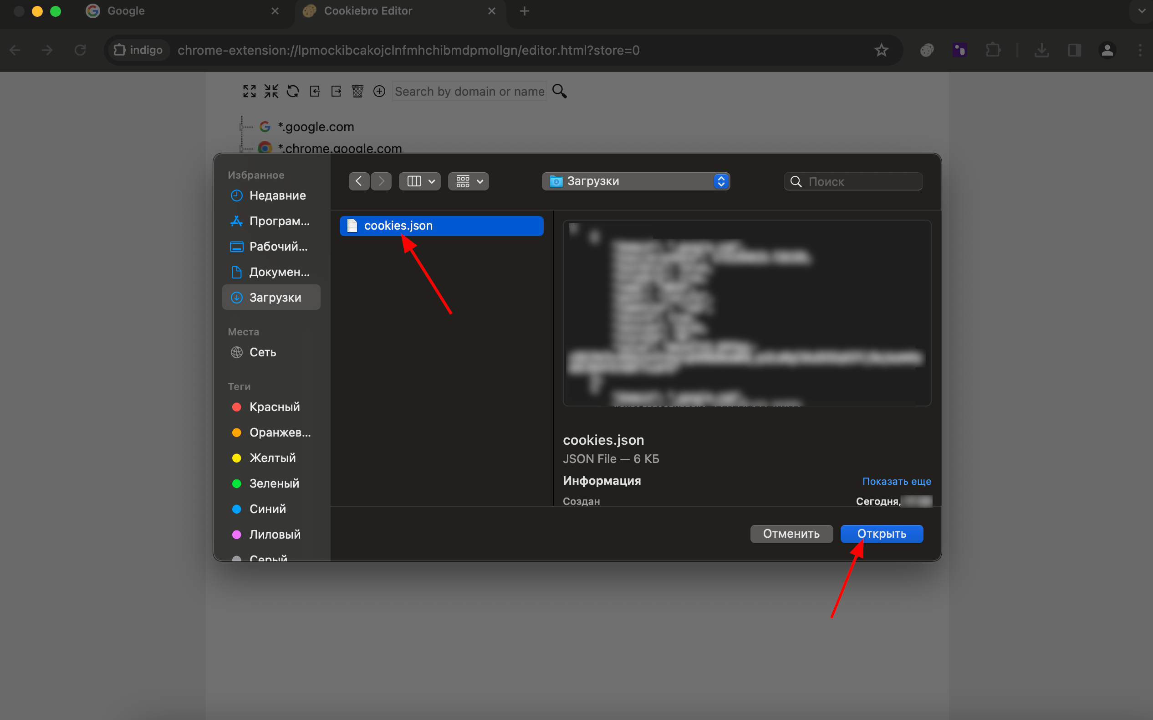The height and width of the screenshot is (720, 1153).
Task: Select Недавние in the sidebar
Action: [277, 195]
